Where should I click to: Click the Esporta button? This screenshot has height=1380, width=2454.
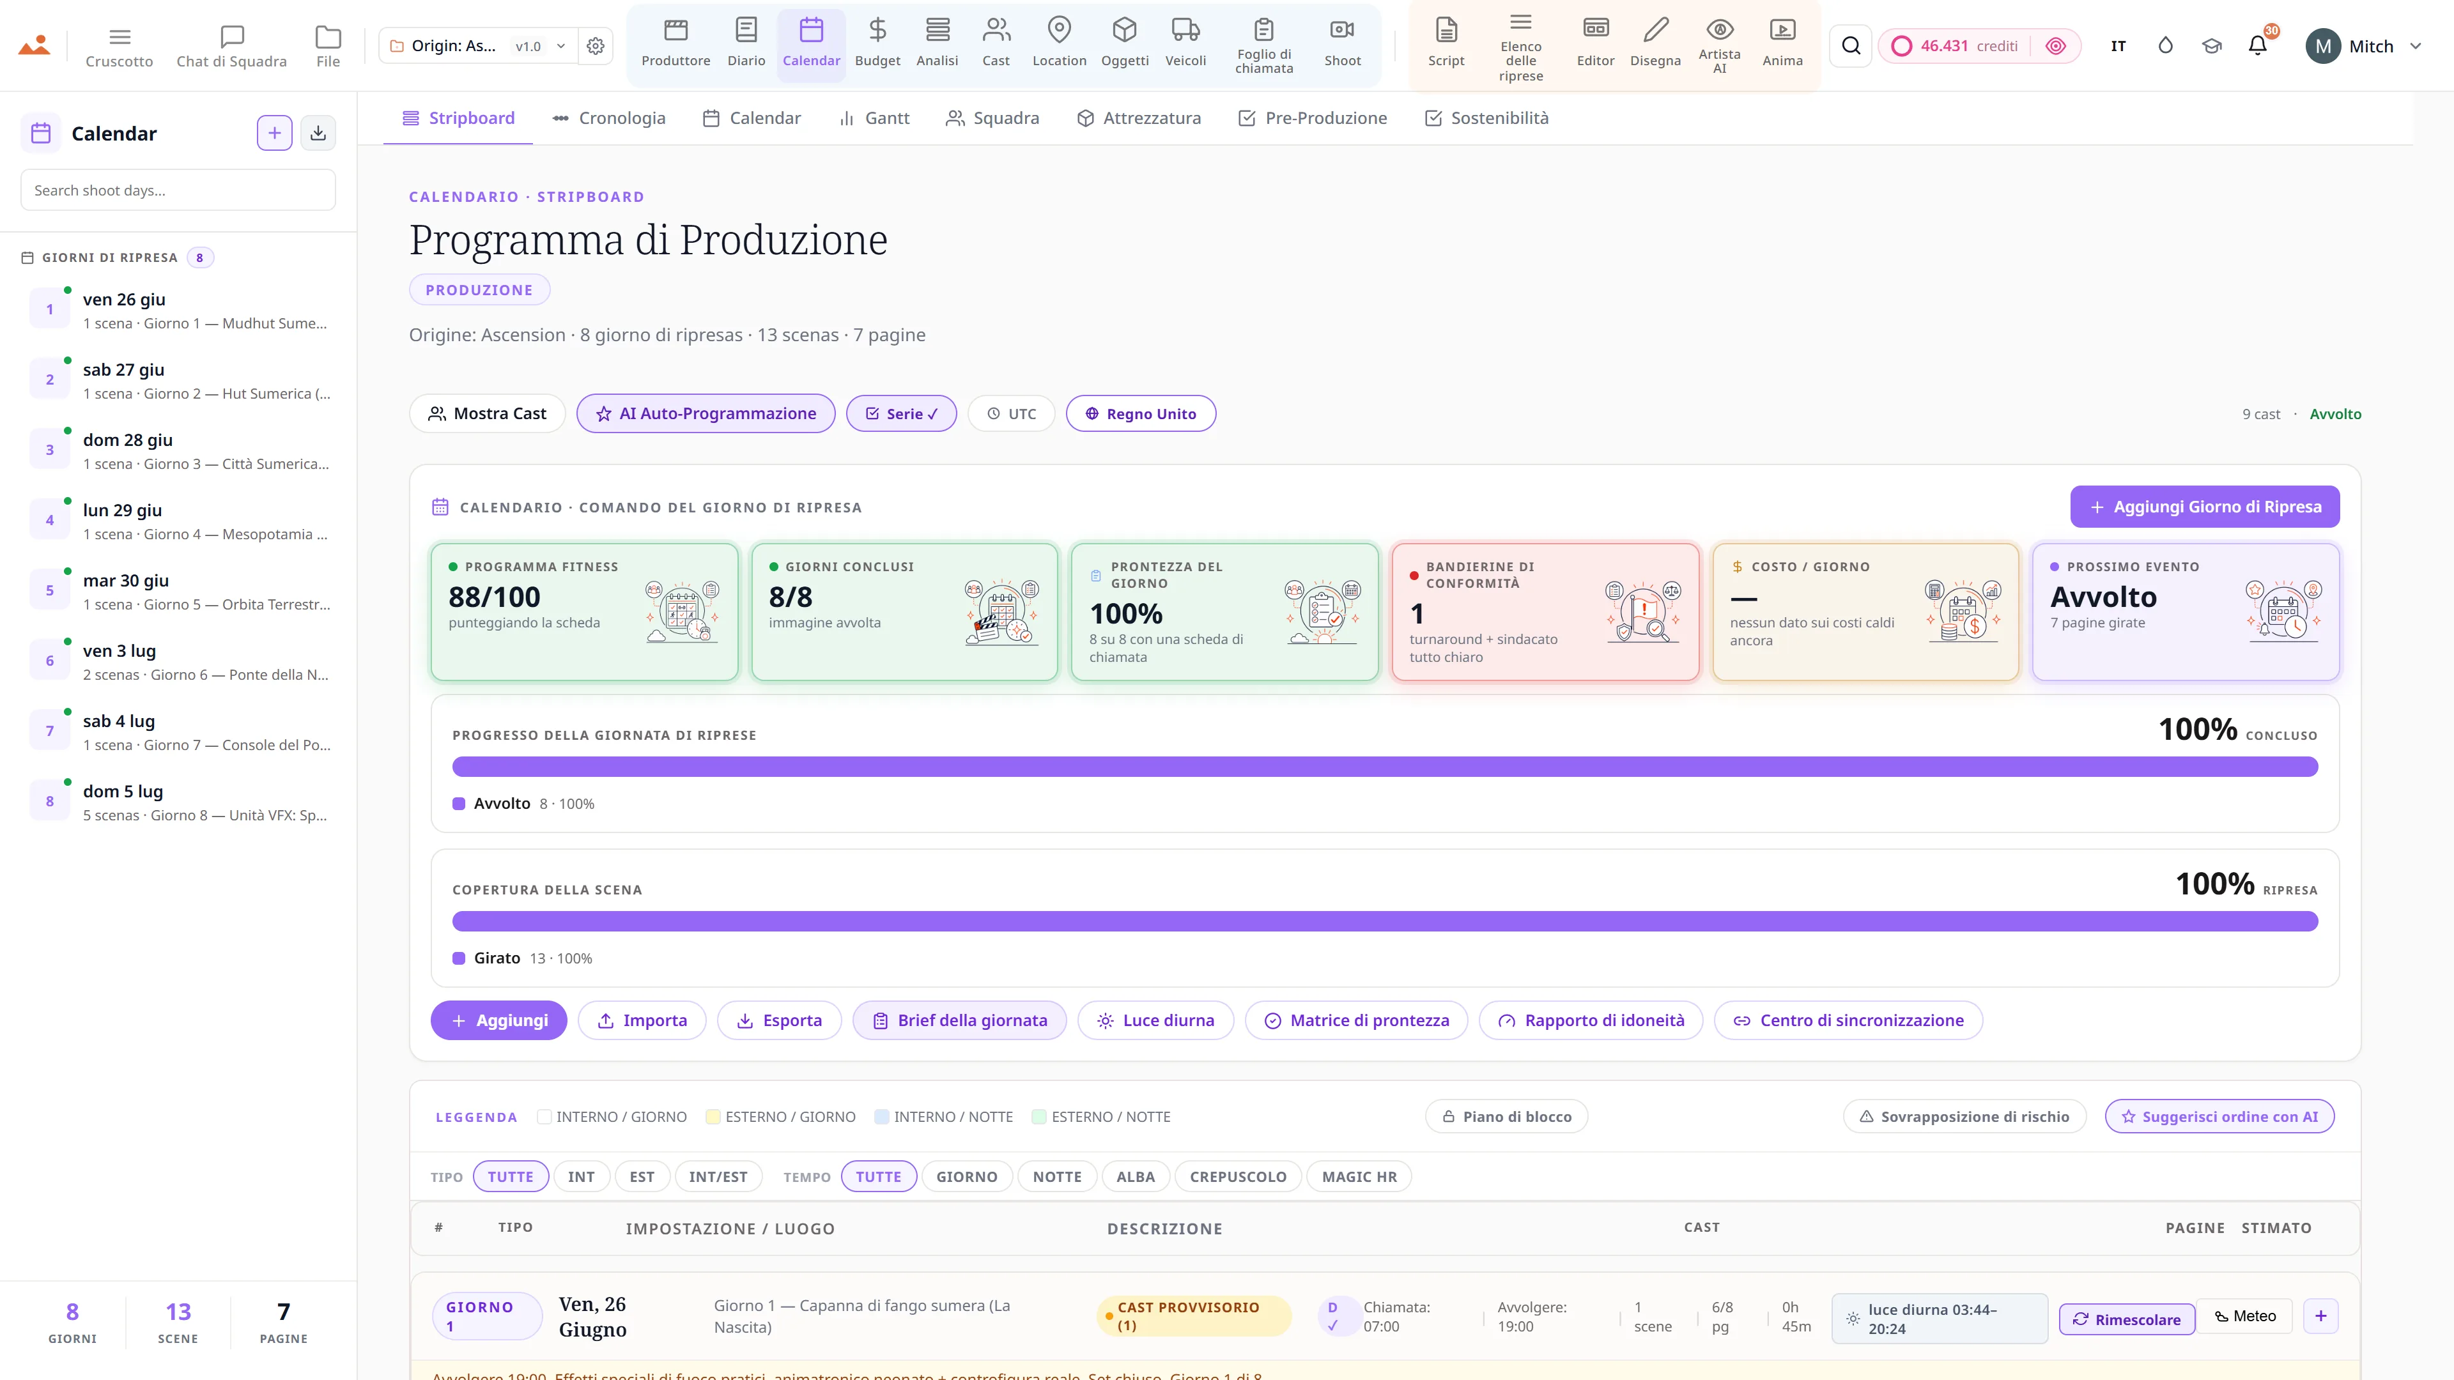[x=779, y=1020]
